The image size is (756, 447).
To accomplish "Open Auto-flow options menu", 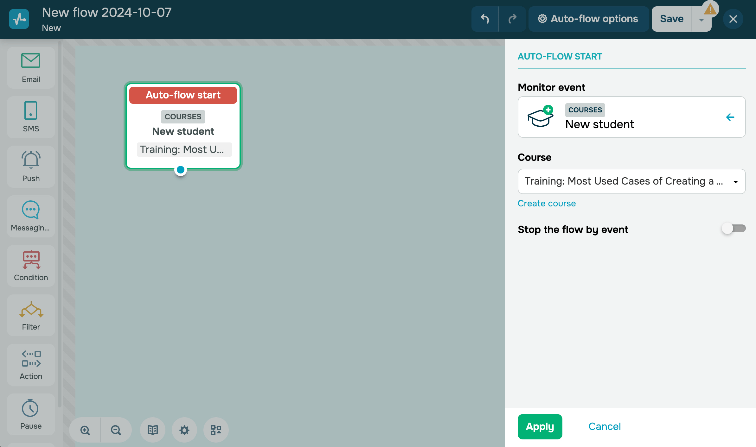I will [x=588, y=19].
